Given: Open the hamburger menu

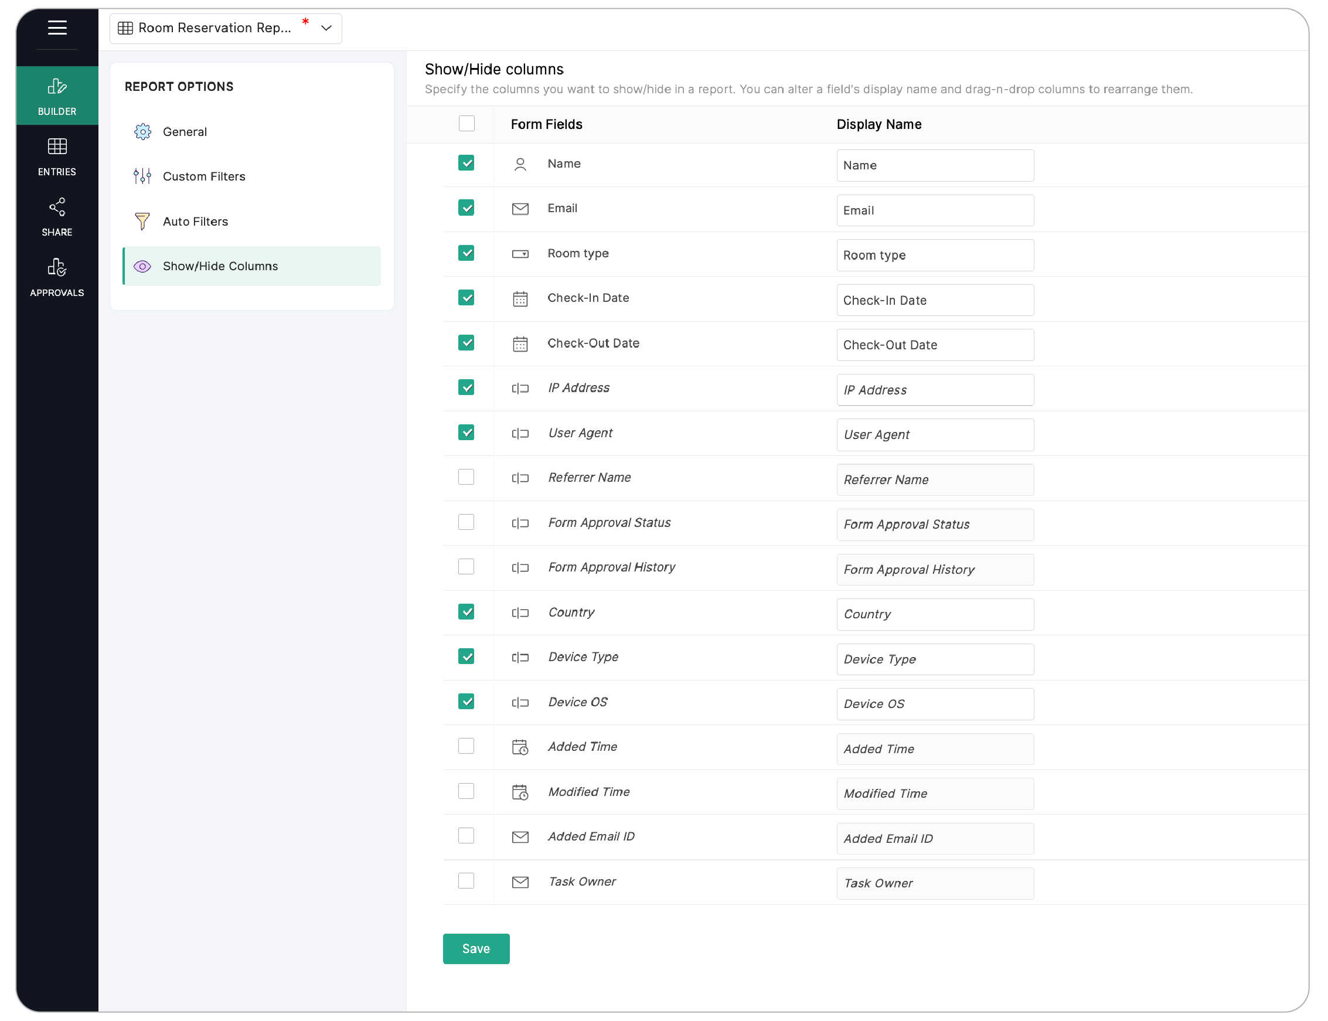Looking at the screenshot, I should pos(57,28).
